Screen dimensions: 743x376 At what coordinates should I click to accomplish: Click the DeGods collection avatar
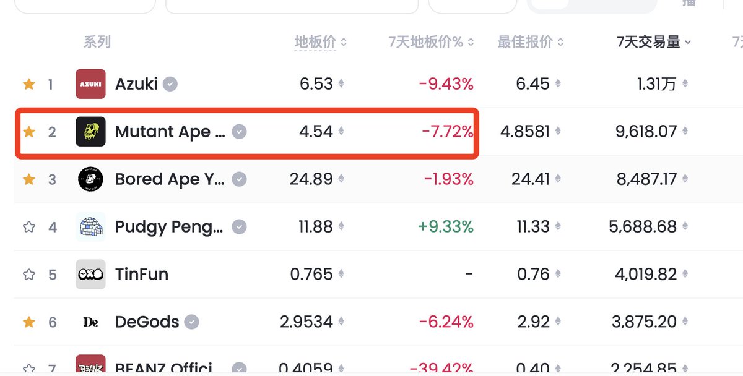90,322
